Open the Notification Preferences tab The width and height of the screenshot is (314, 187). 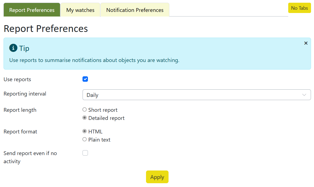(x=135, y=10)
